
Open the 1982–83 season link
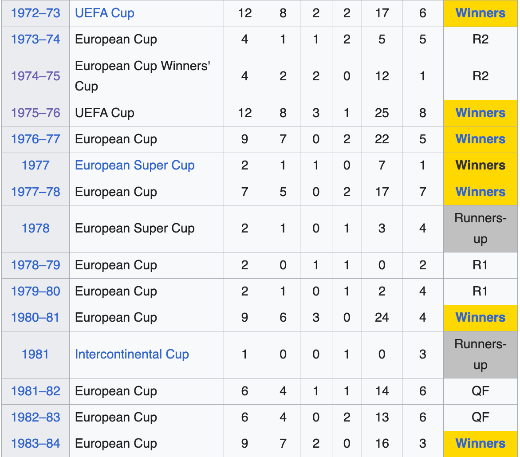point(35,418)
